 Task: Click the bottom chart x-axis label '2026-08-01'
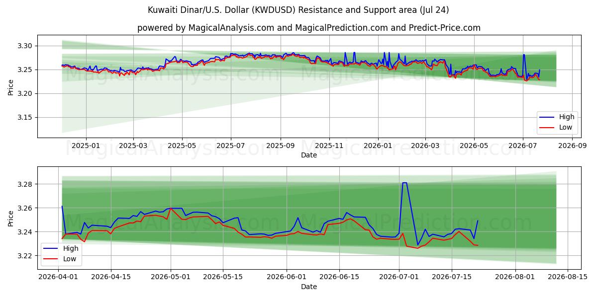(x=515, y=277)
